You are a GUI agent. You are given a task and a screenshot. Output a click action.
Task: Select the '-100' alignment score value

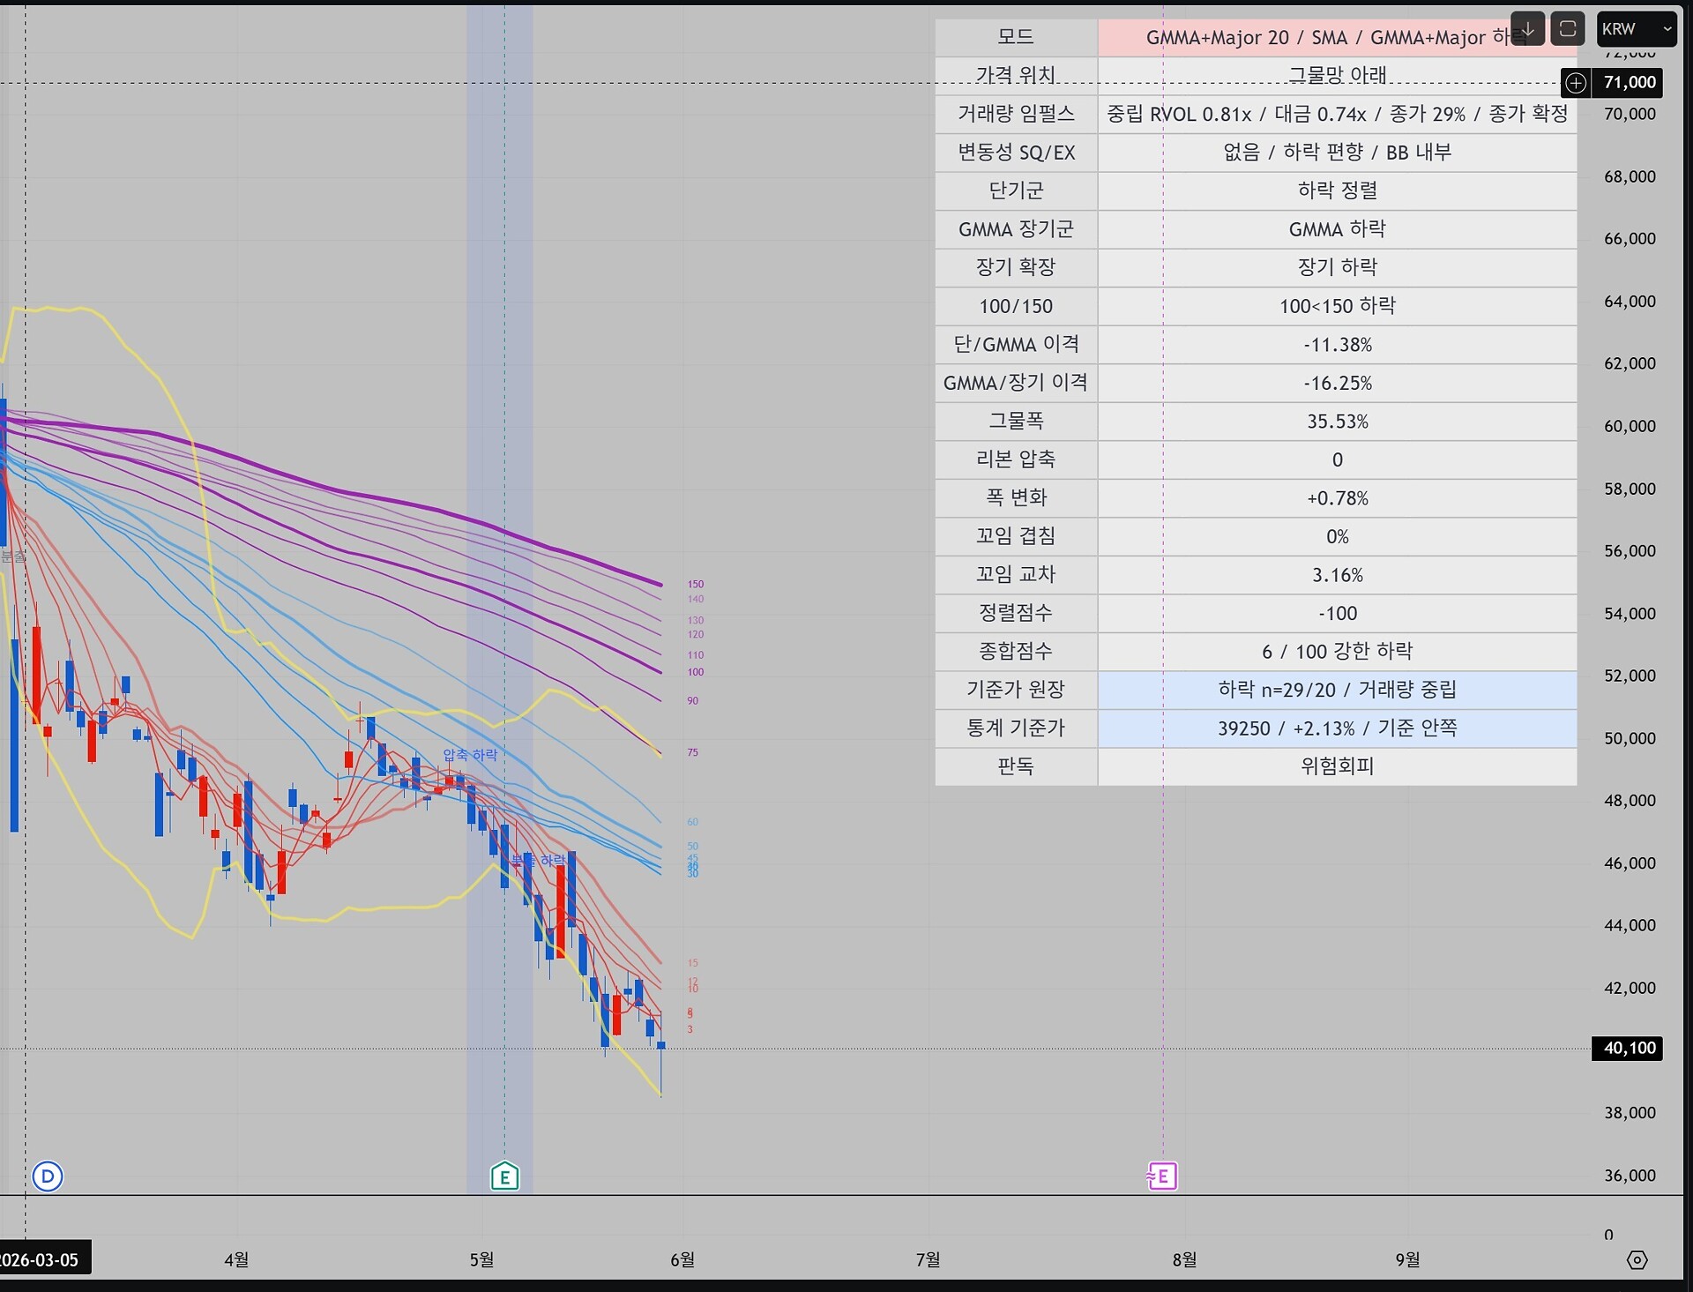pos(1337,613)
